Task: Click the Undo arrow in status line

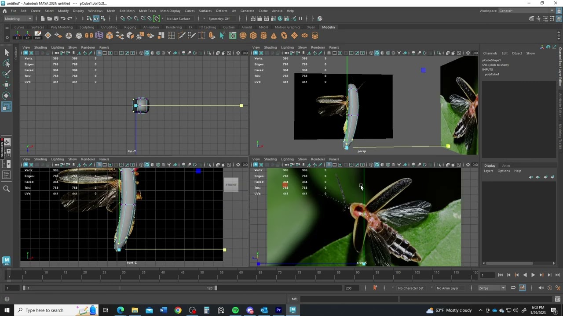Action: [x=63, y=18]
